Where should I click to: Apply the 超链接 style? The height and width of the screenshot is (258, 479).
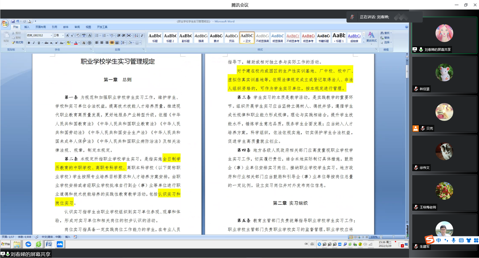click(x=354, y=38)
